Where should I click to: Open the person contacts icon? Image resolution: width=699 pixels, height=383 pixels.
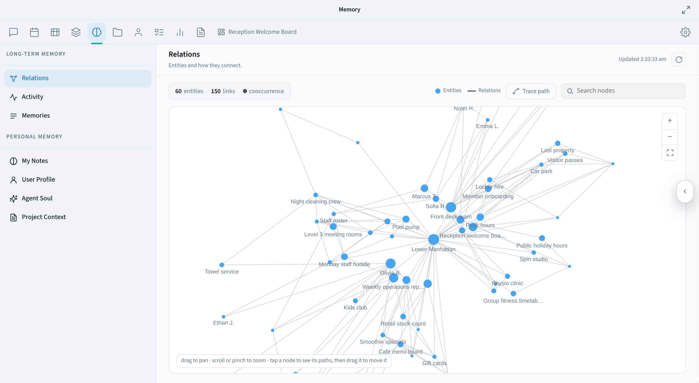pos(138,32)
